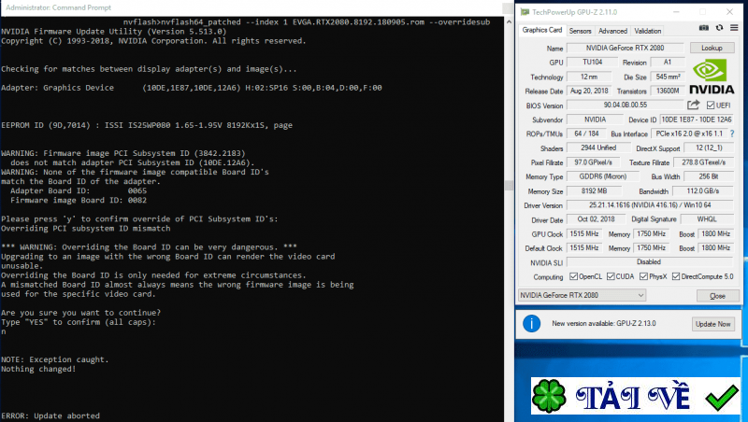Click the Transistors field 13600M

(668, 91)
